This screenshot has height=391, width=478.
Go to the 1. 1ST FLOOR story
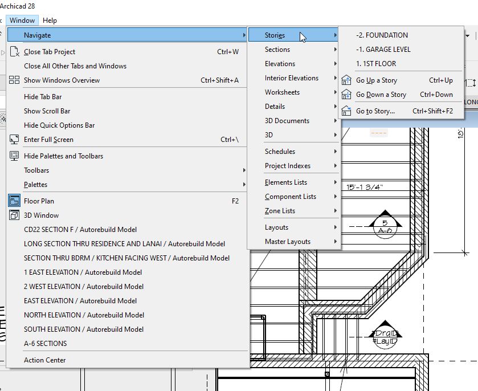point(401,64)
